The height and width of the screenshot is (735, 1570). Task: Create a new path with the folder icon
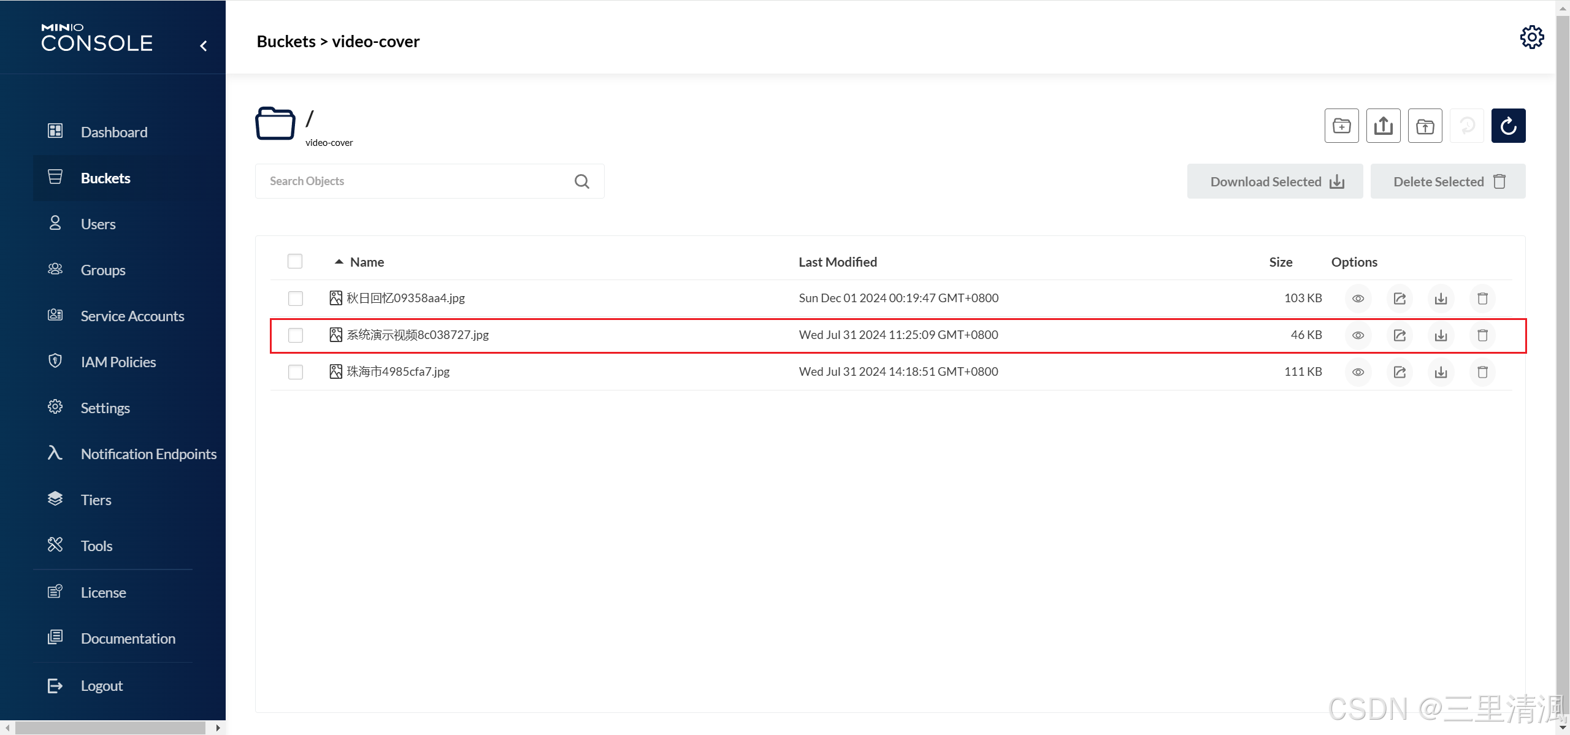pos(1341,126)
